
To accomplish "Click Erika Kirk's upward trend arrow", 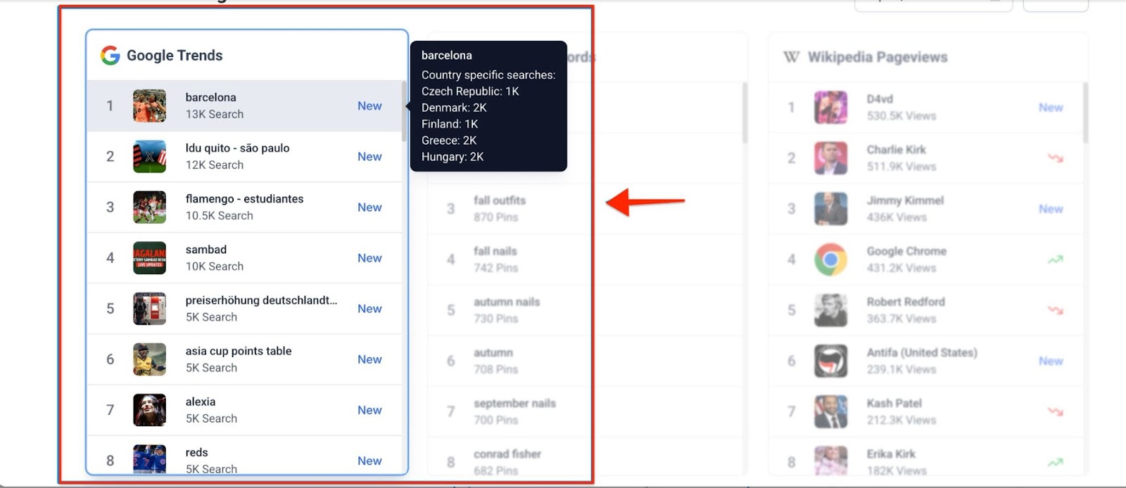I will (x=1055, y=462).
